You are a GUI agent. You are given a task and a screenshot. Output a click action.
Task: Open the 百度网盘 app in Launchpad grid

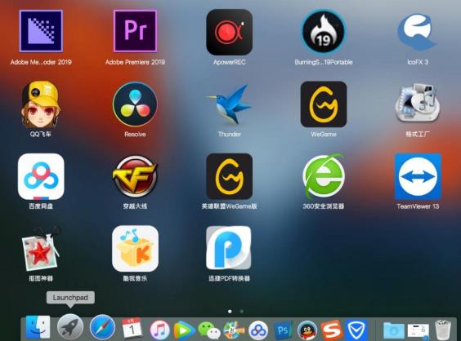(41, 177)
